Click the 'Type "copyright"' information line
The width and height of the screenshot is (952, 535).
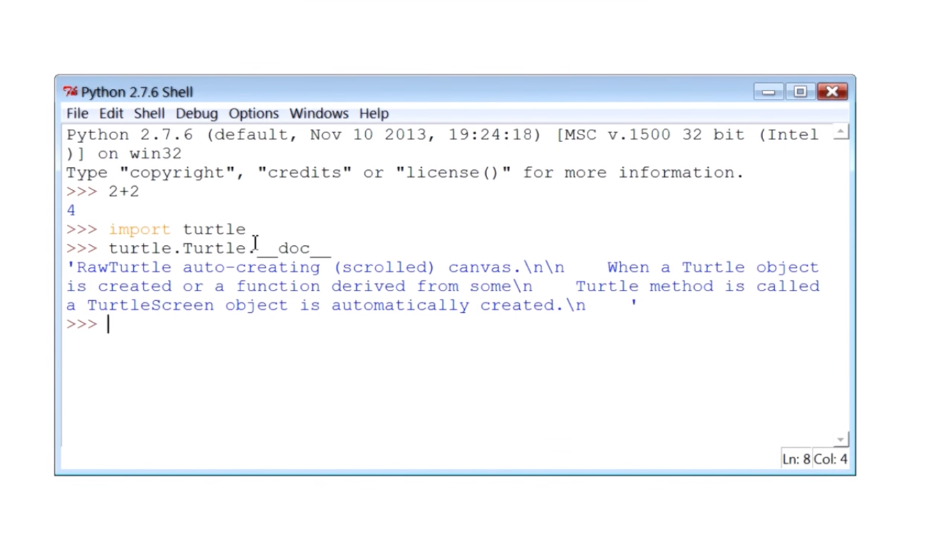pyautogui.click(x=405, y=173)
